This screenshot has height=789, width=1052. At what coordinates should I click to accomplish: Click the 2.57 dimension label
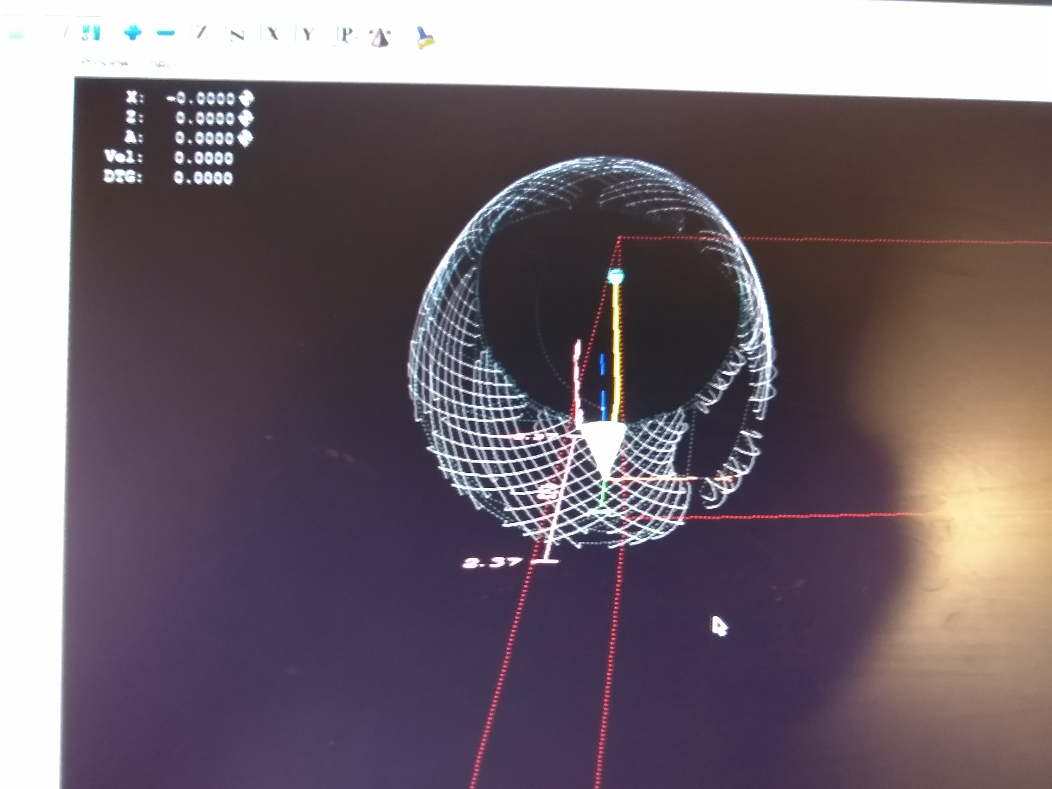(x=492, y=563)
